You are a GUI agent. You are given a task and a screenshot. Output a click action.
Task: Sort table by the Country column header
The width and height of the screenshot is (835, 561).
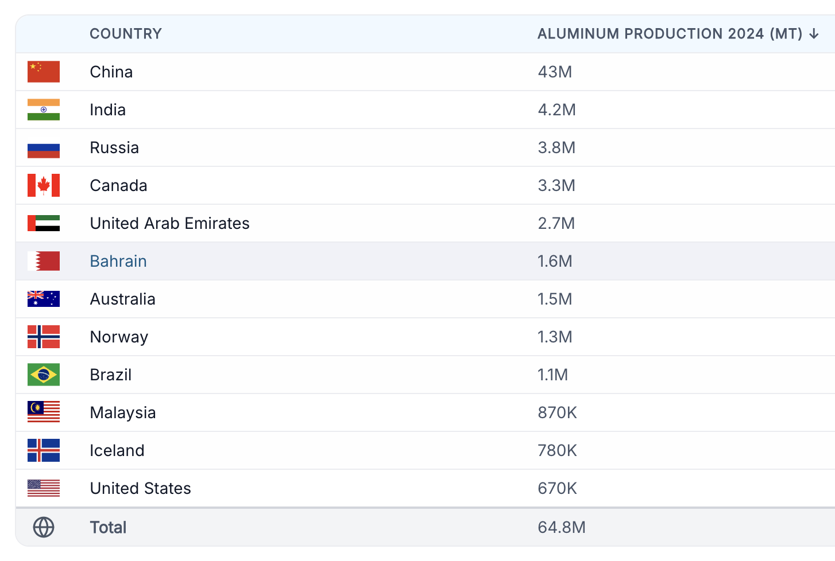(126, 34)
